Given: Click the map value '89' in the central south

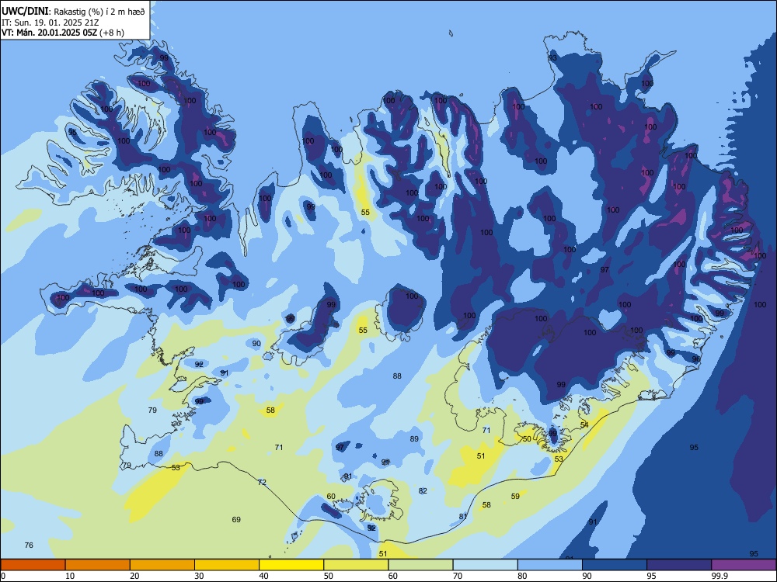Looking at the screenshot, I should click(x=414, y=438).
